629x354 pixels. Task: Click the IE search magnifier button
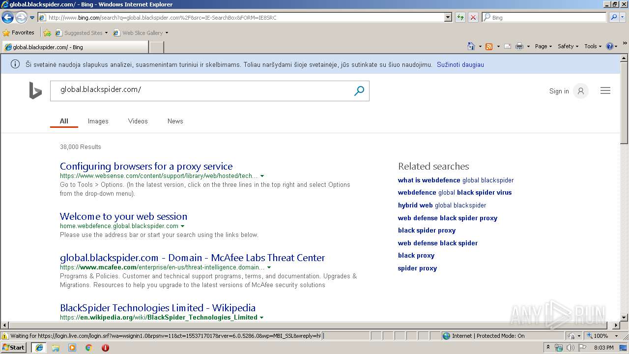(613, 17)
